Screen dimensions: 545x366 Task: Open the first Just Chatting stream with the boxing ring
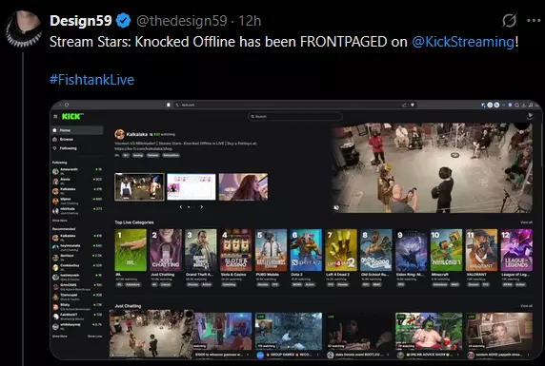click(x=151, y=334)
